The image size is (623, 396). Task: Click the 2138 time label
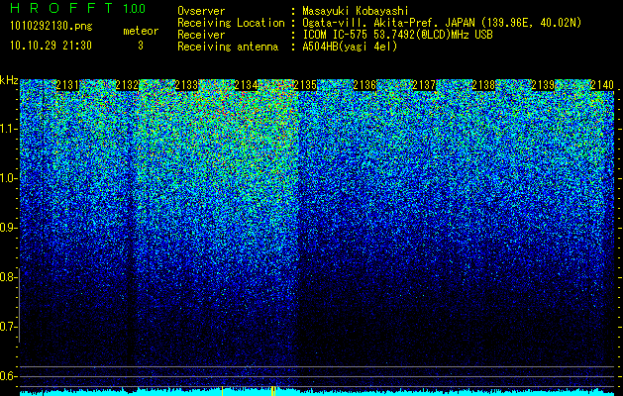[x=483, y=85]
